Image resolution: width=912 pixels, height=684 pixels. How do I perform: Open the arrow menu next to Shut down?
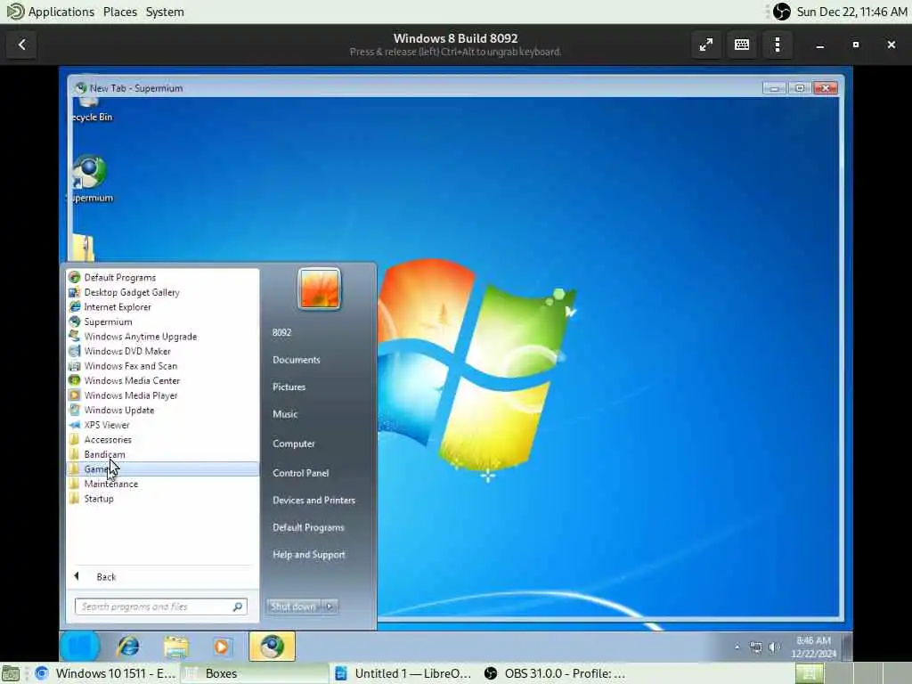point(330,607)
